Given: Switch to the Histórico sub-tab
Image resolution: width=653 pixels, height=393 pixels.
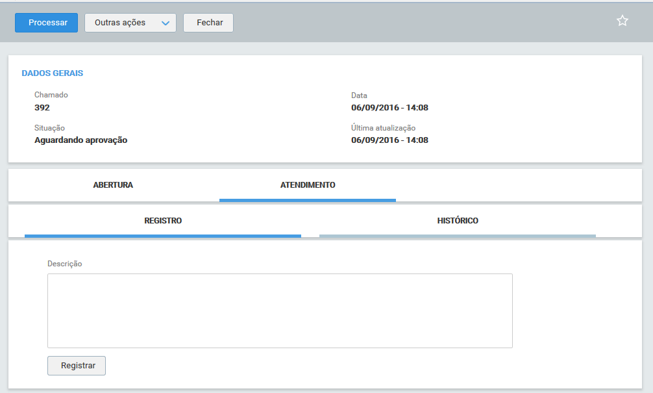Looking at the screenshot, I should click(x=458, y=221).
